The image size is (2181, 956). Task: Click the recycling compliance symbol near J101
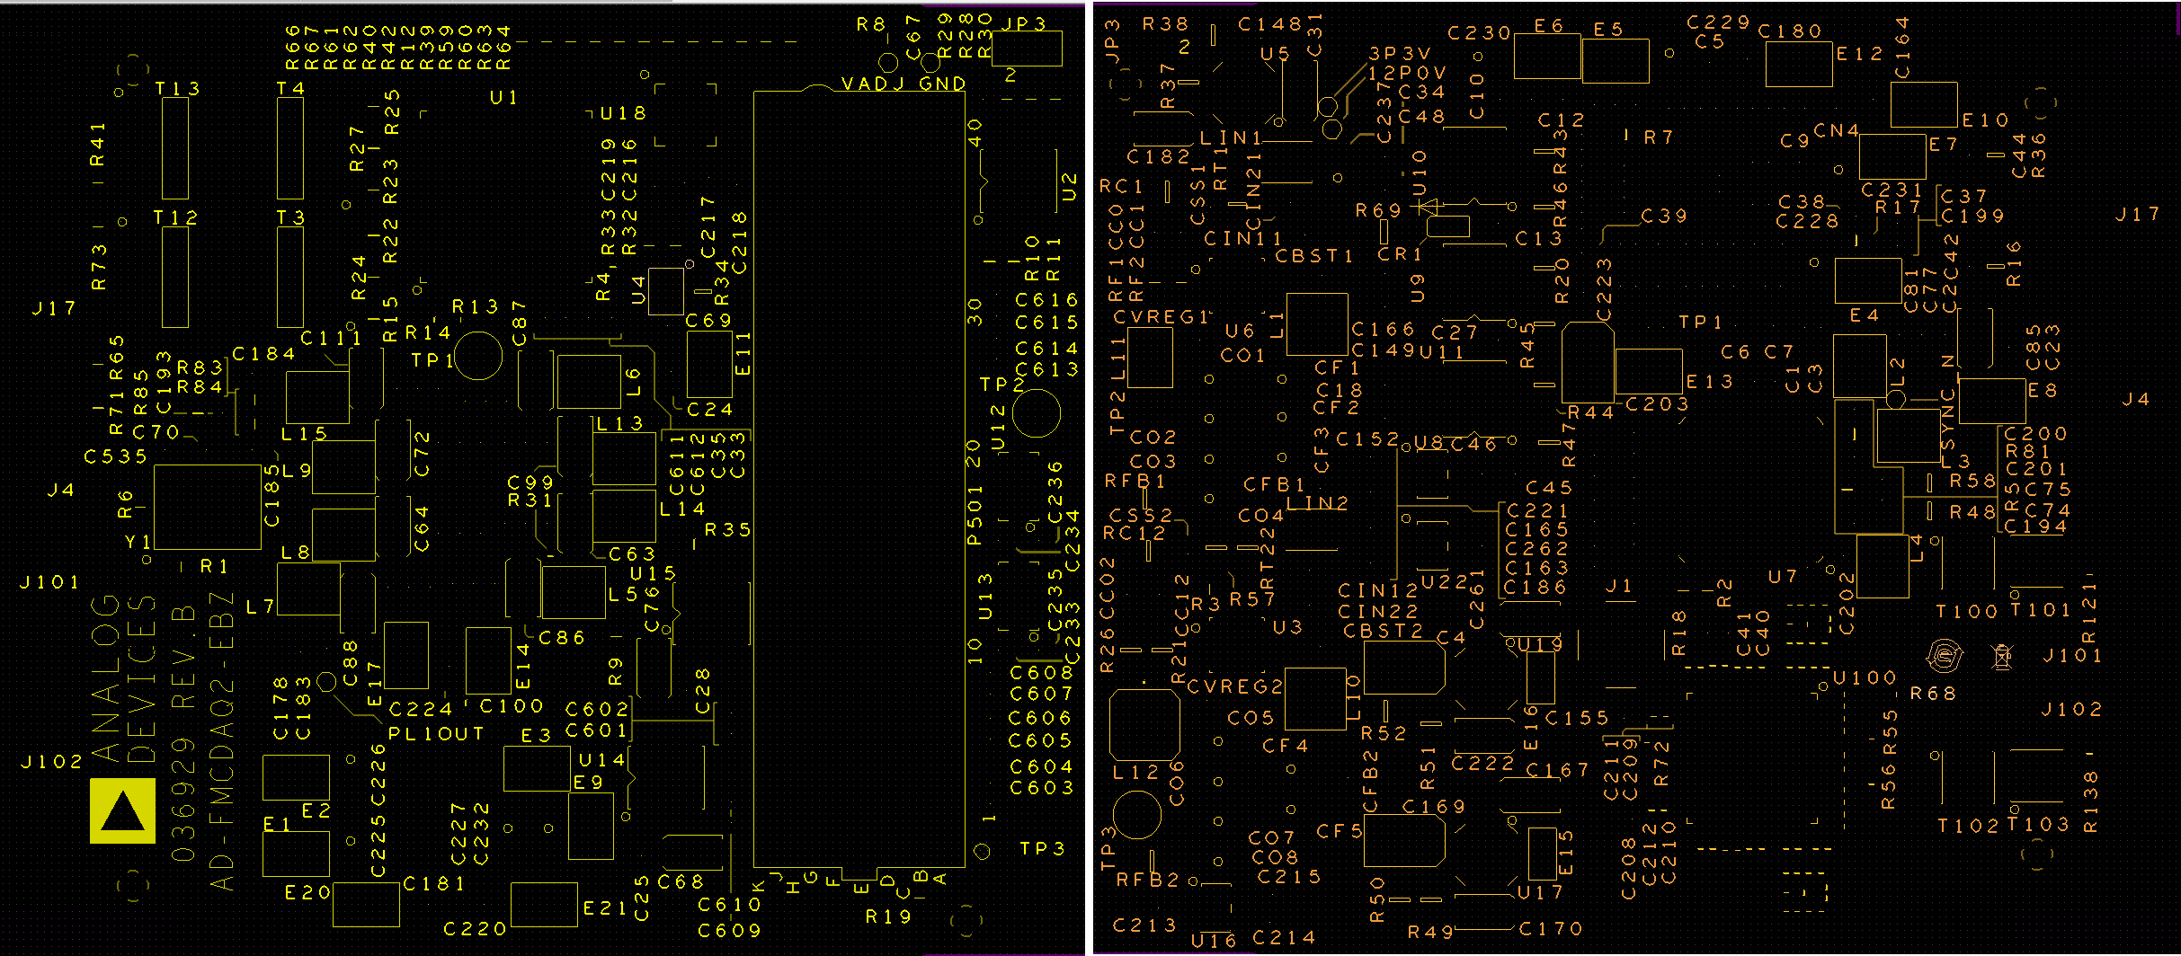(x=1944, y=656)
